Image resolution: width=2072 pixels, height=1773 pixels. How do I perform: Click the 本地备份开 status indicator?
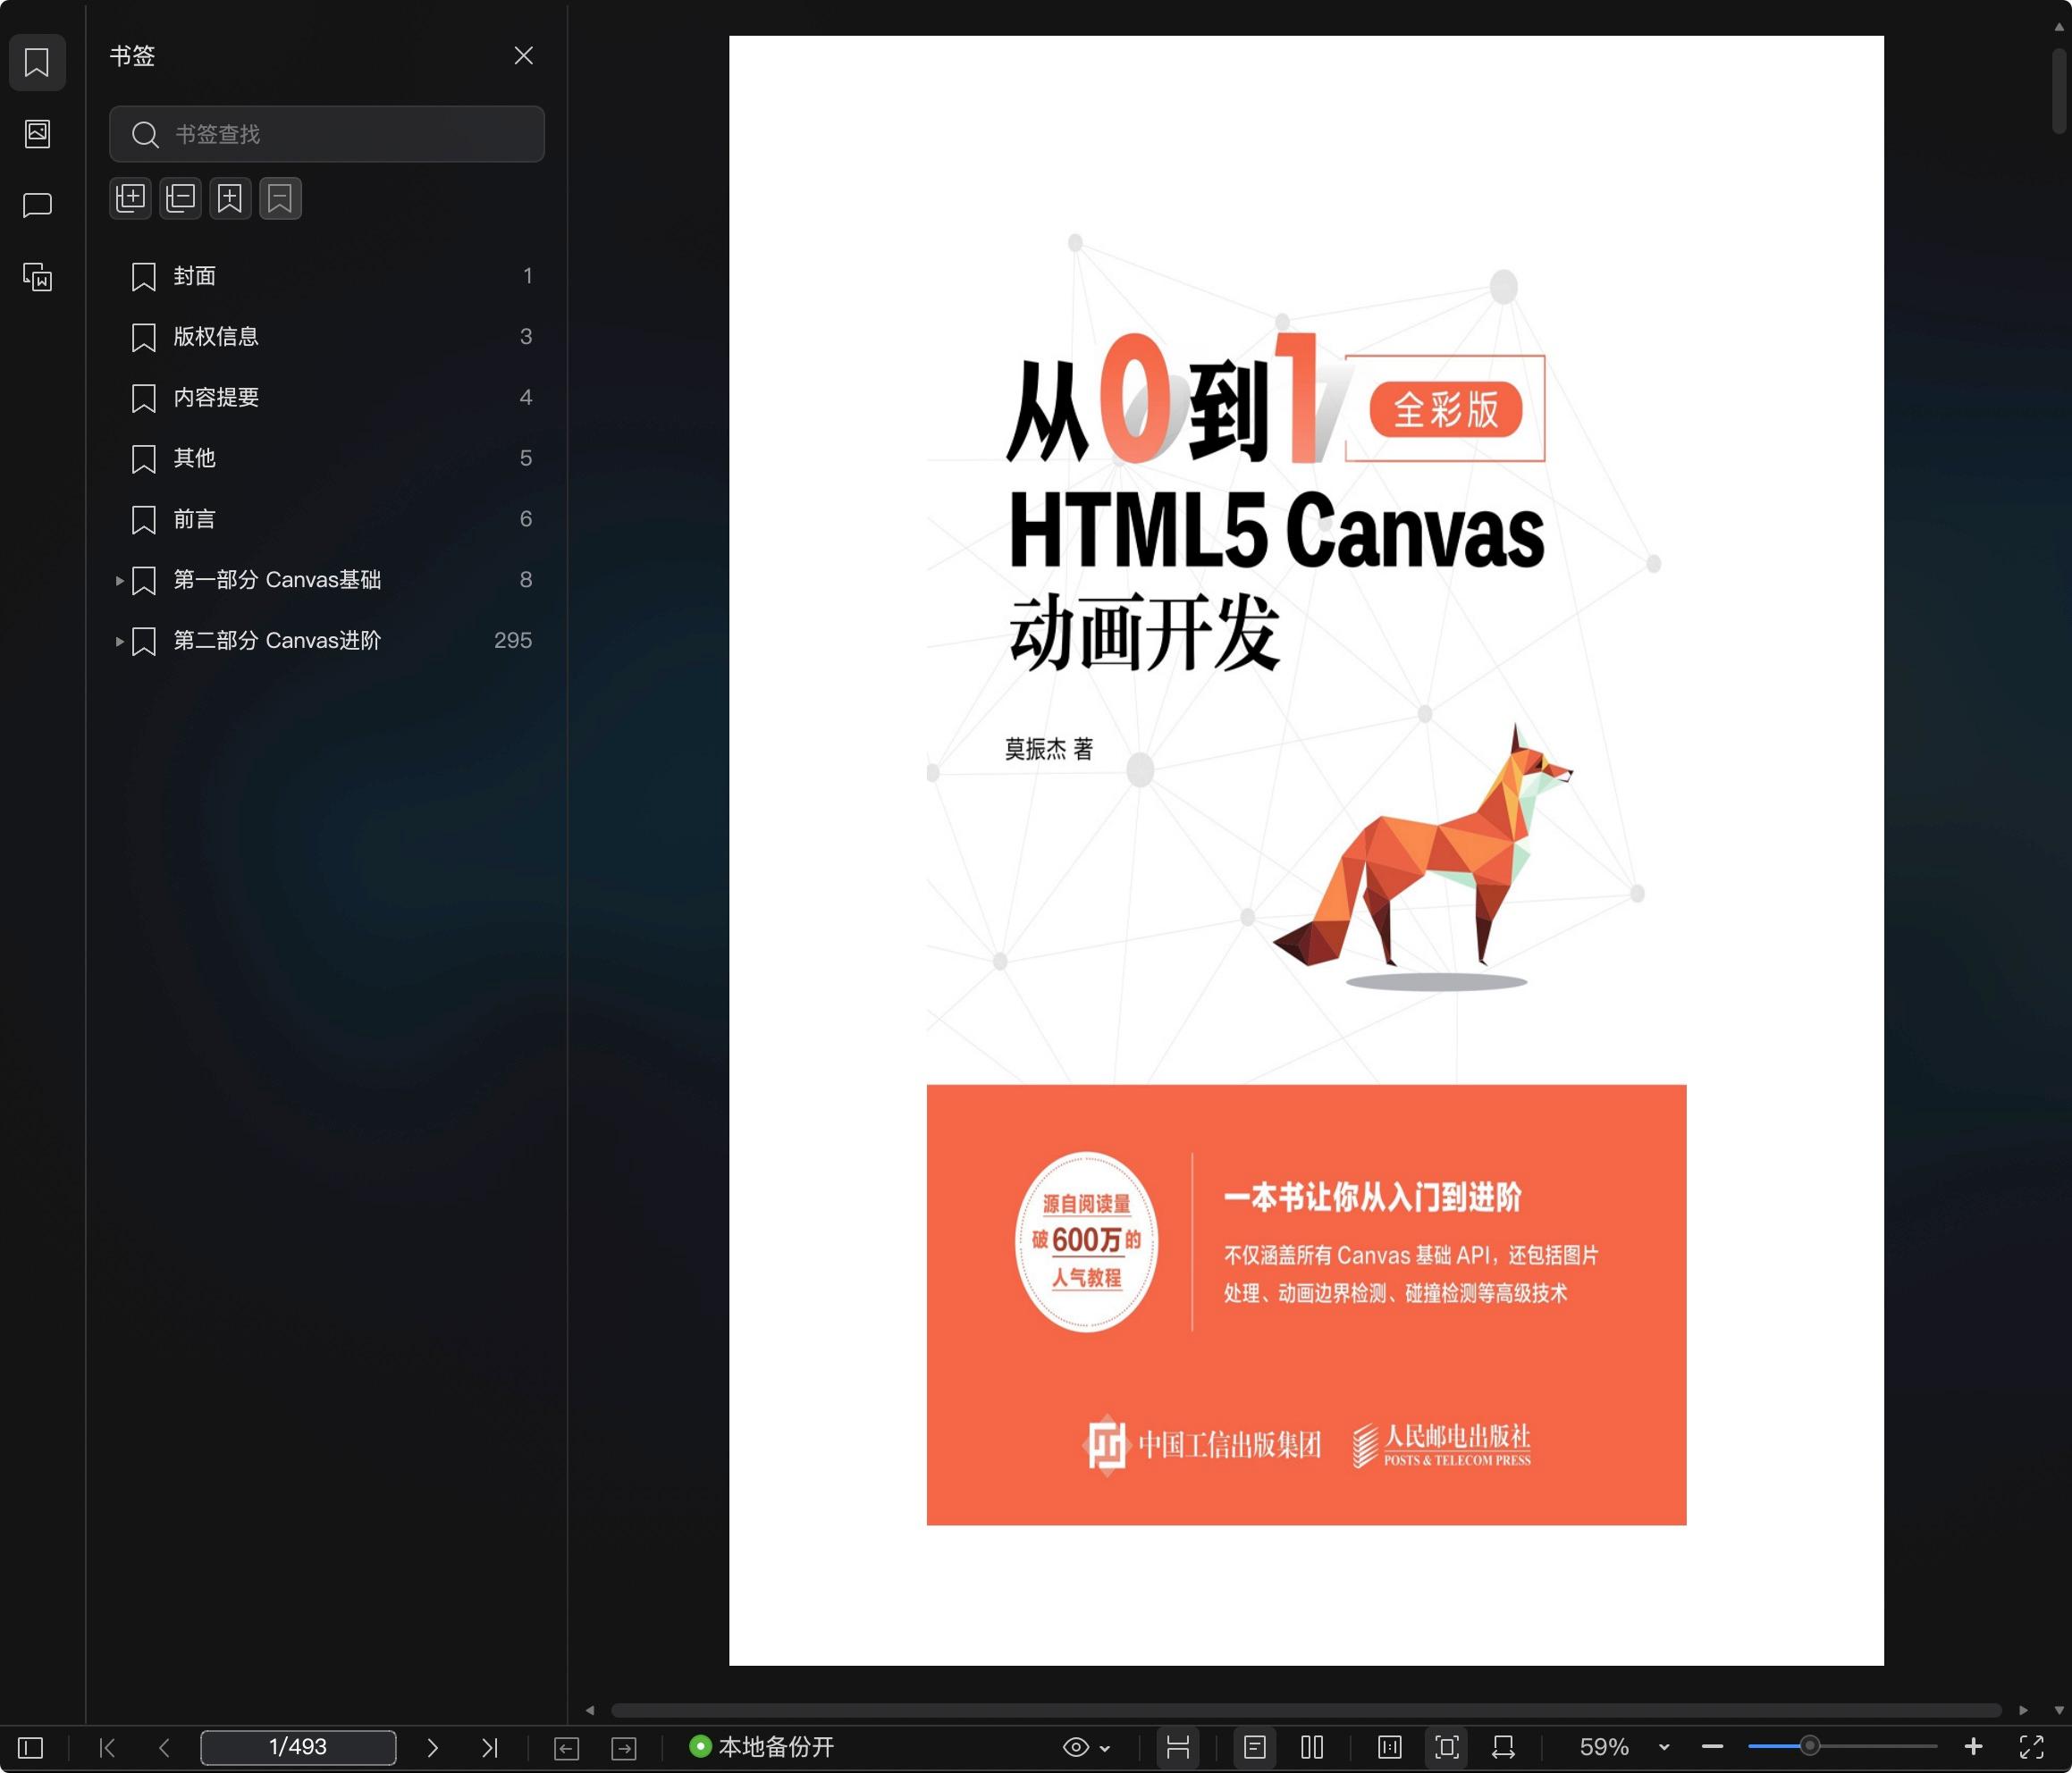[x=762, y=1747]
